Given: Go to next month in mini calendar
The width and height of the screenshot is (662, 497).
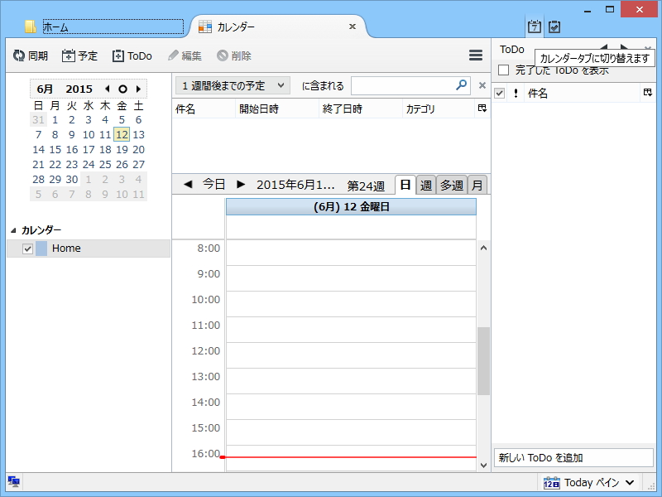Looking at the screenshot, I should pos(138,89).
